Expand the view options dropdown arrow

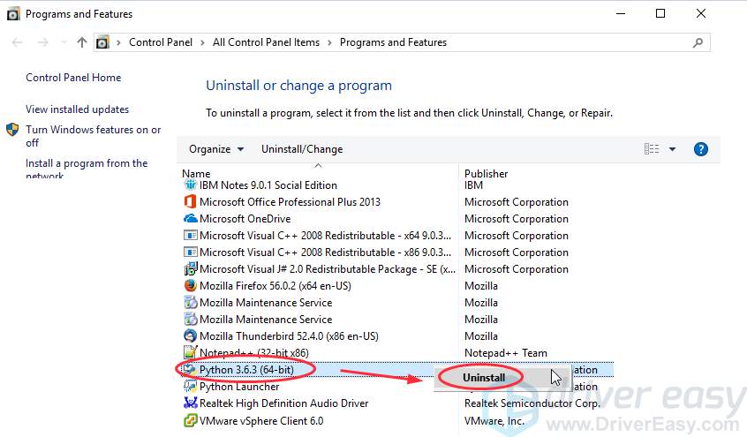(x=672, y=149)
